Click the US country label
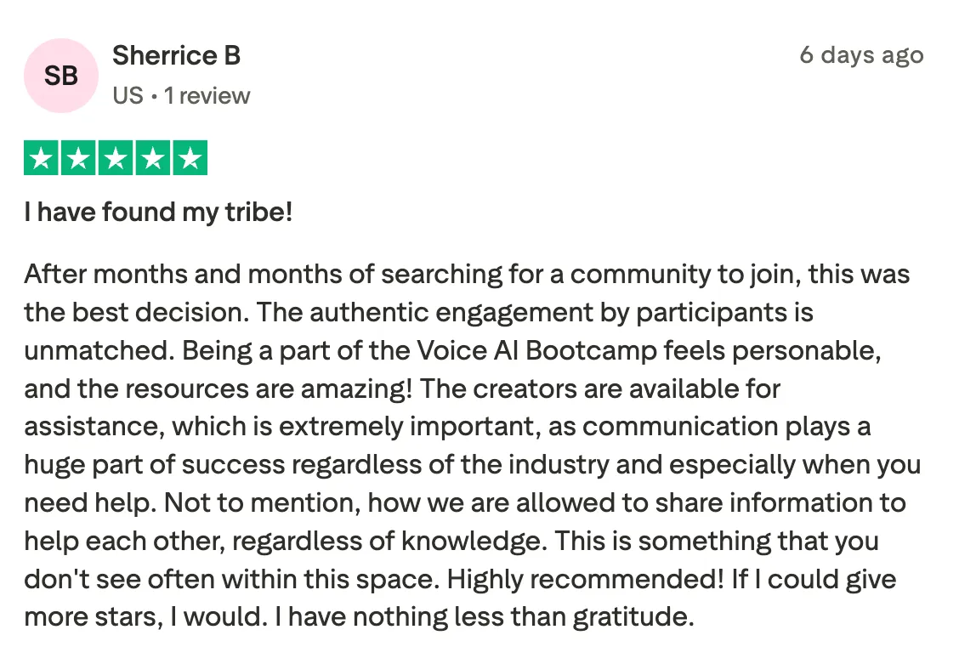Viewport: 959px width, 658px height. (x=128, y=96)
